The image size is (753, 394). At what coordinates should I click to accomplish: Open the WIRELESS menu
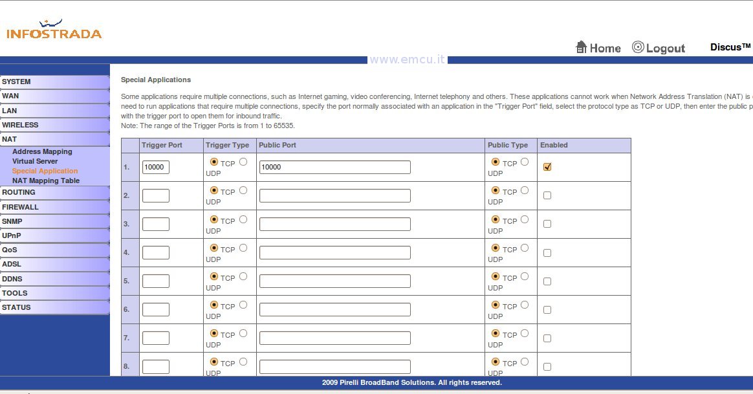click(55, 125)
